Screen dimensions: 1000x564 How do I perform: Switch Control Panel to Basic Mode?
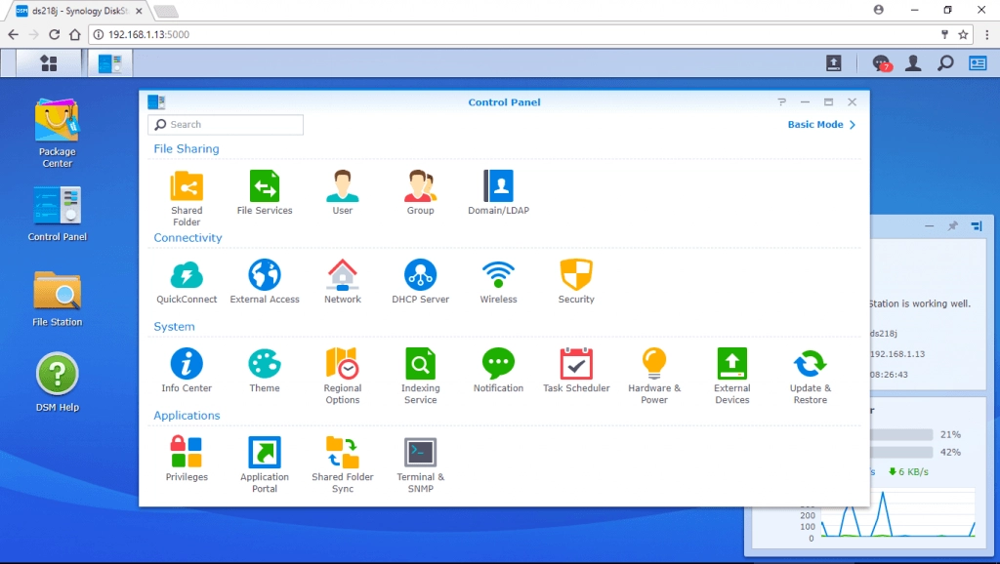click(818, 124)
